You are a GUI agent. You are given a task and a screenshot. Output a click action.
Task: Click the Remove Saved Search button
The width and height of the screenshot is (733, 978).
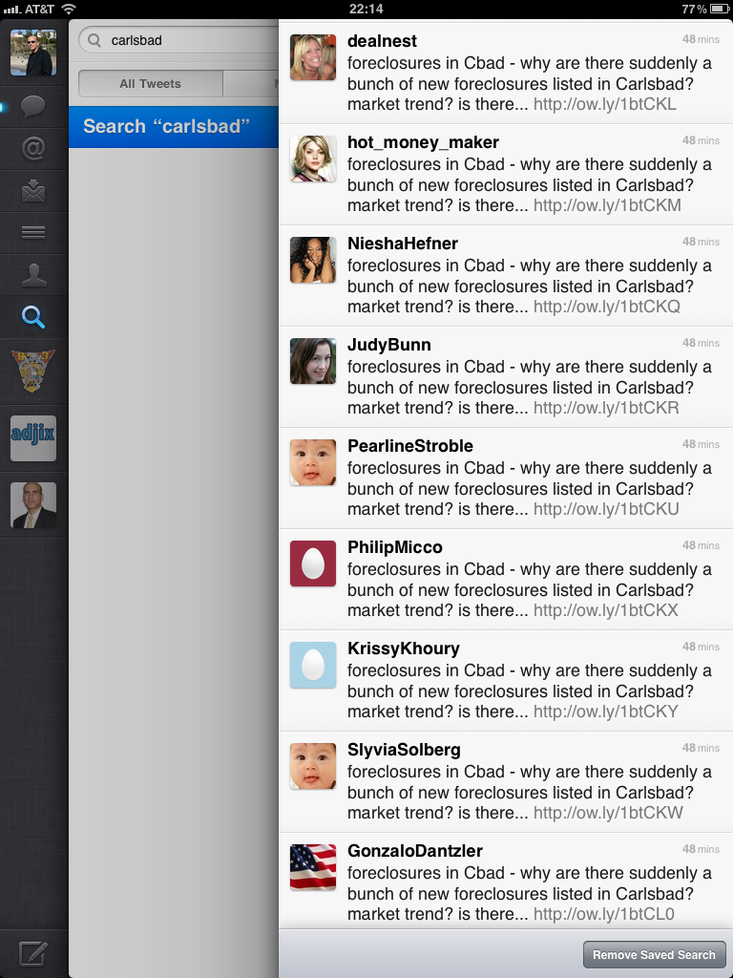[654, 954]
